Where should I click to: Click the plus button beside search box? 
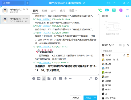(x=27, y=3)
